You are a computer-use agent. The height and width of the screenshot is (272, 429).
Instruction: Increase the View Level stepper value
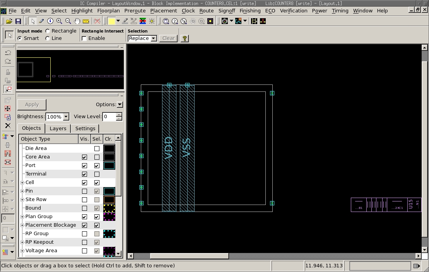click(119, 115)
